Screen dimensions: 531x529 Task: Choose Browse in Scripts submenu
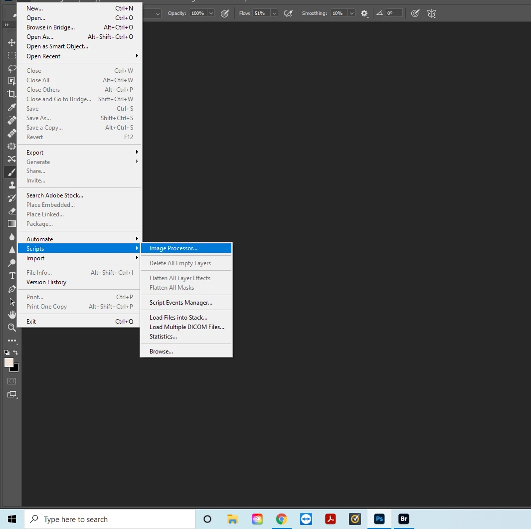(186, 352)
